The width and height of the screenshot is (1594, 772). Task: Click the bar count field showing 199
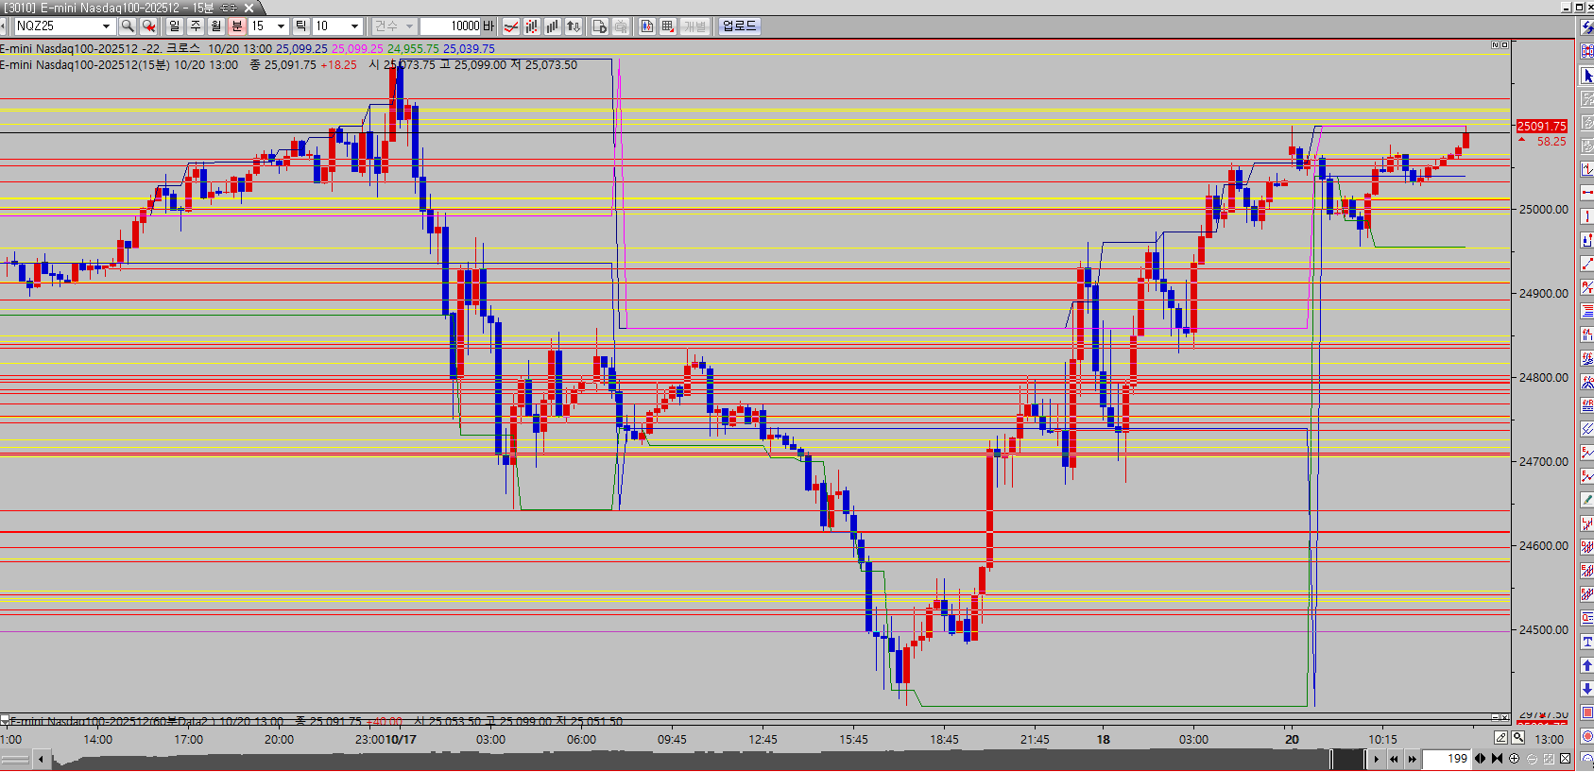coord(1447,759)
